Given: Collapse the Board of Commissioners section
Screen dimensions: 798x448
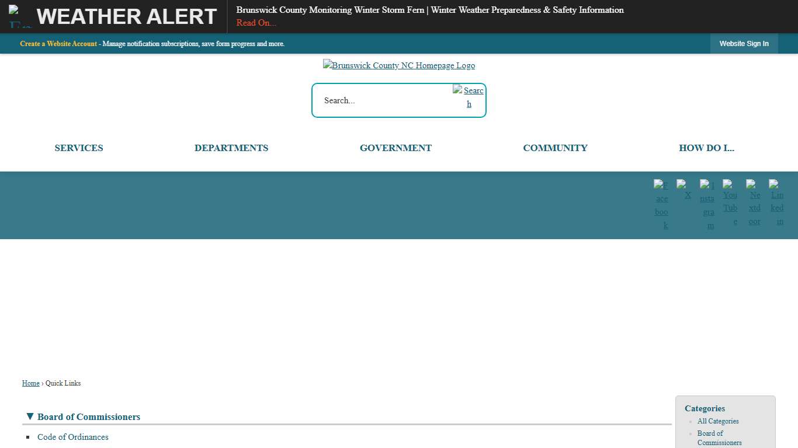Looking at the screenshot, I should [30, 416].
